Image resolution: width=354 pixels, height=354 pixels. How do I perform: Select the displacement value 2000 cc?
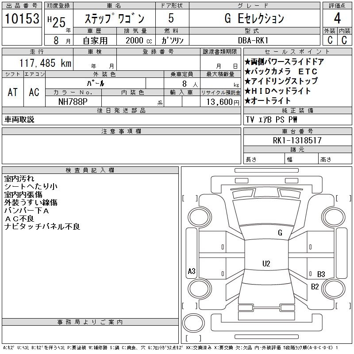pos(139,40)
